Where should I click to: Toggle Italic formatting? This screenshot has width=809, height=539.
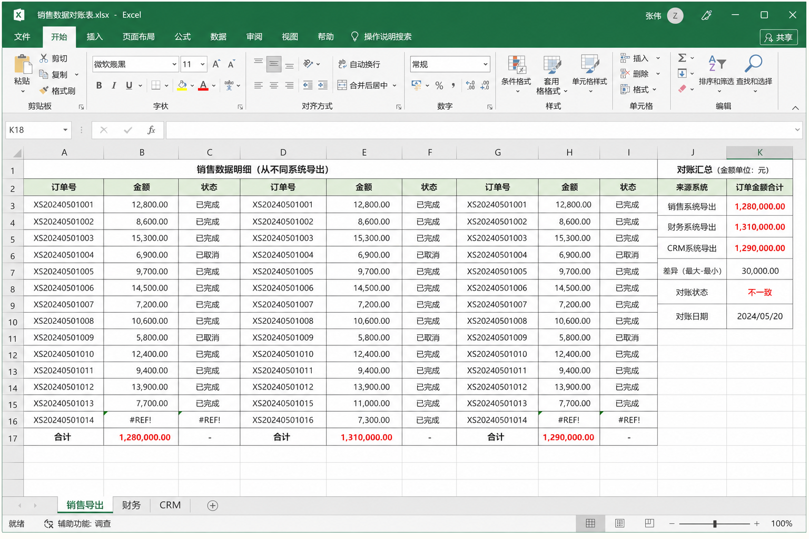pyautogui.click(x=114, y=85)
